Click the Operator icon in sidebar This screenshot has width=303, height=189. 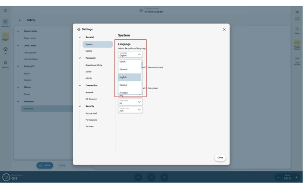point(5,64)
